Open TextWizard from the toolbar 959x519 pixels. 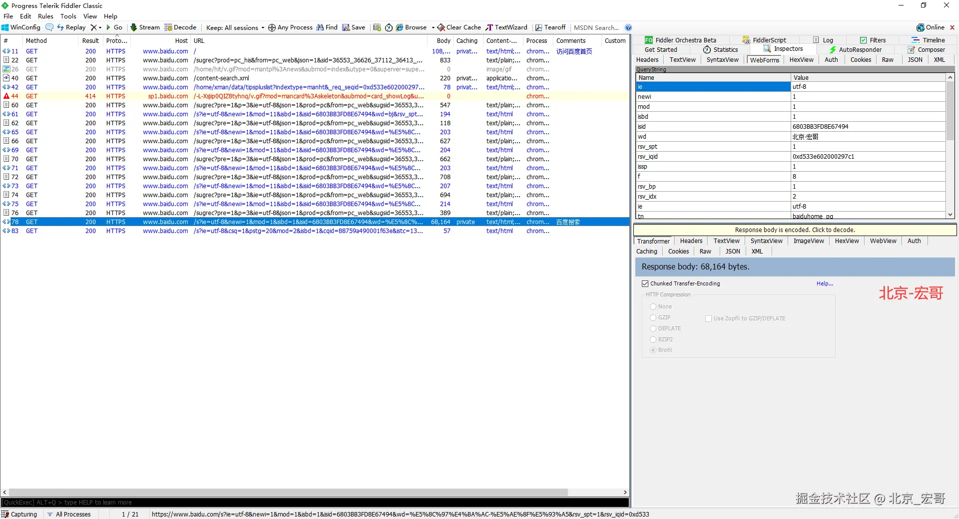coord(506,27)
